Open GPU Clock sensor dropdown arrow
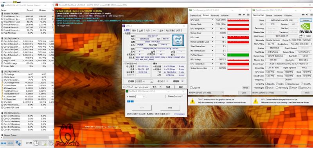The height and width of the screenshot is (148, 313). pos(212,20)
